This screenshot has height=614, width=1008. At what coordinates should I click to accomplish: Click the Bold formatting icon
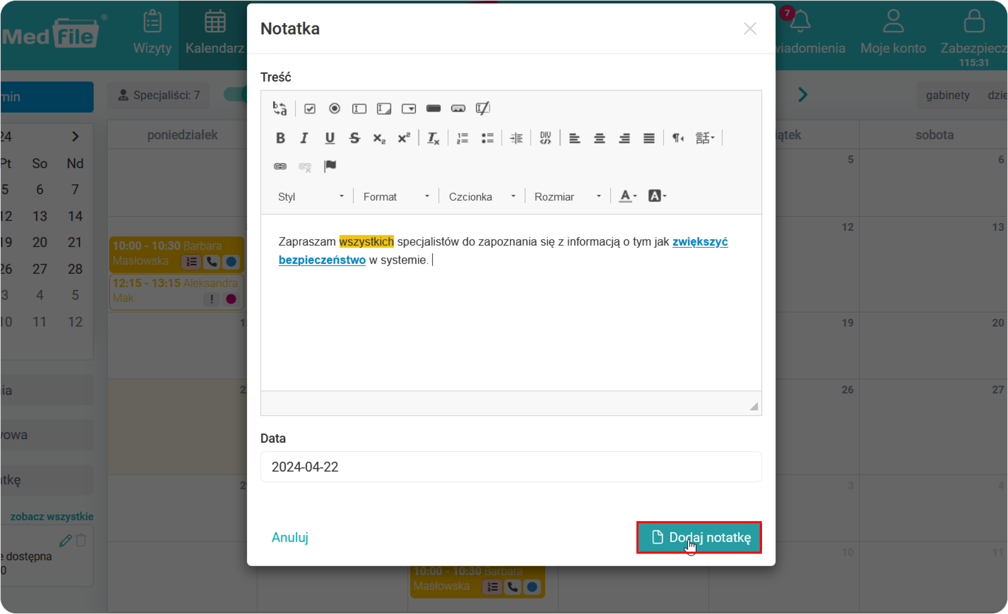pyautogui.click(x=280, y=138)
